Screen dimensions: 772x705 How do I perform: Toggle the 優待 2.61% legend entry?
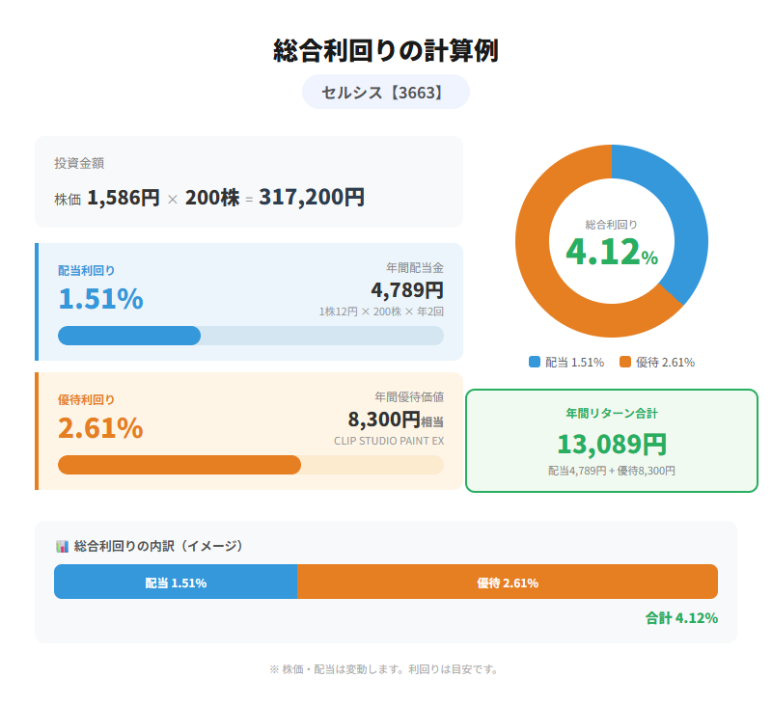(x=662, y=360)
